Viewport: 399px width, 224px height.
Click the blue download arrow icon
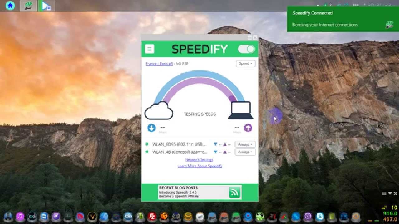click(151, 128)
